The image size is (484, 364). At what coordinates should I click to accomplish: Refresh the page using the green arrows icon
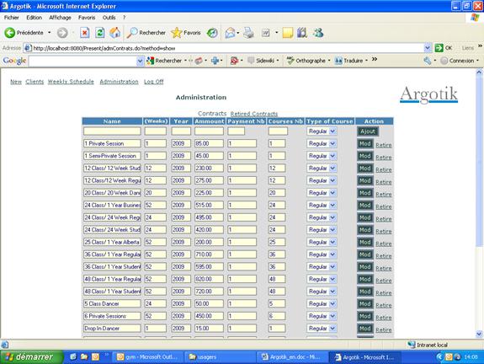point(99,33)
